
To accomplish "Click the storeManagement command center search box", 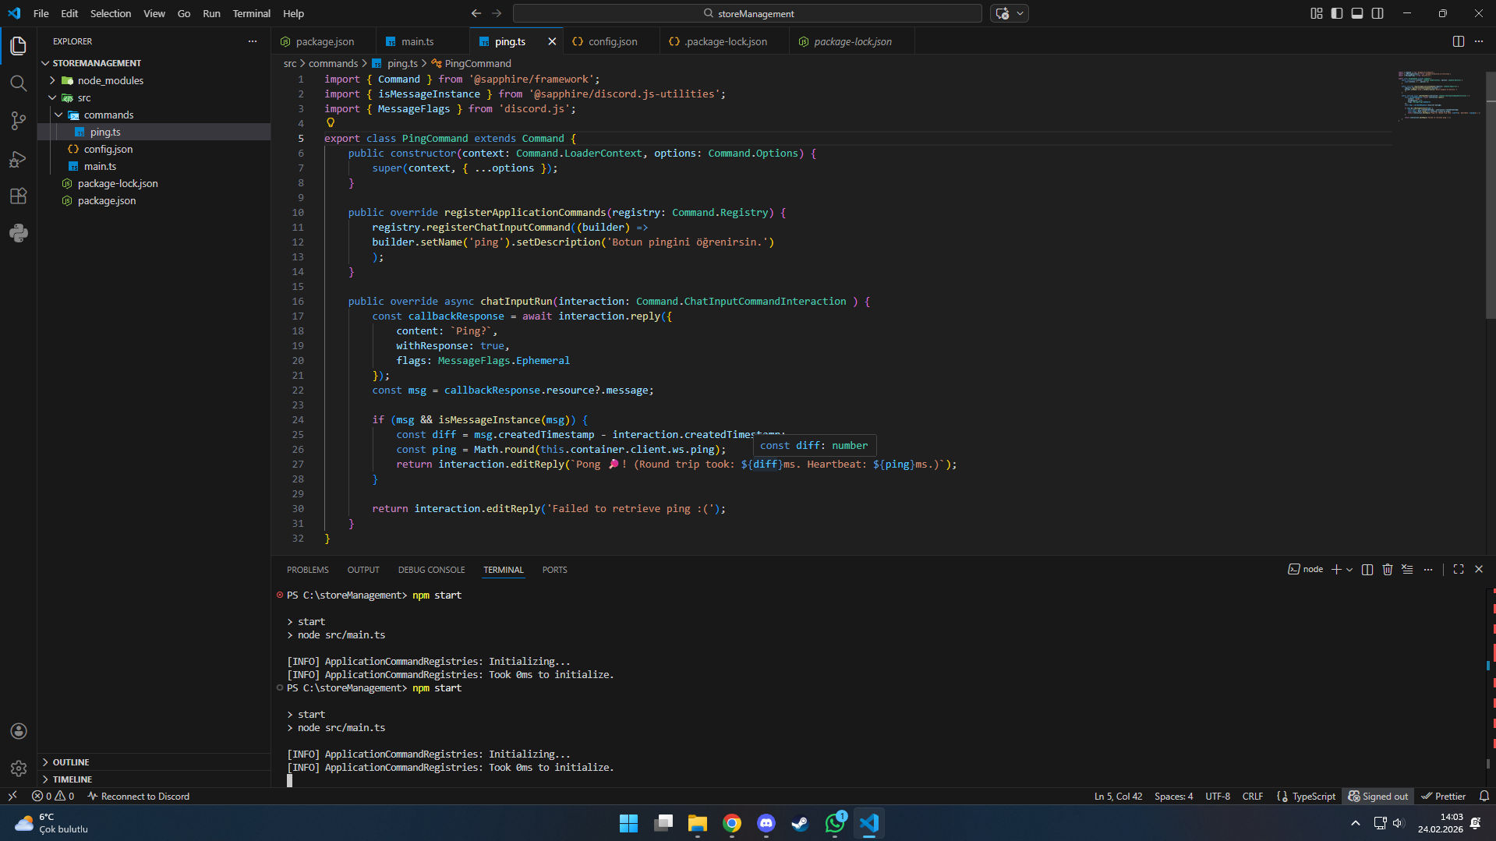I will [x=747, y=13].
